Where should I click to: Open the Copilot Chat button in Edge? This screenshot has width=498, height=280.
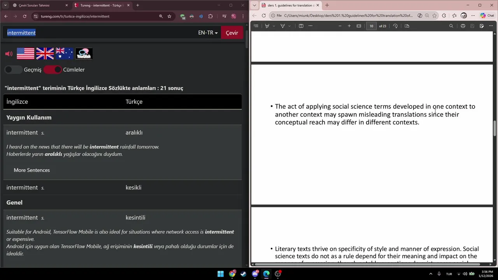487,16
